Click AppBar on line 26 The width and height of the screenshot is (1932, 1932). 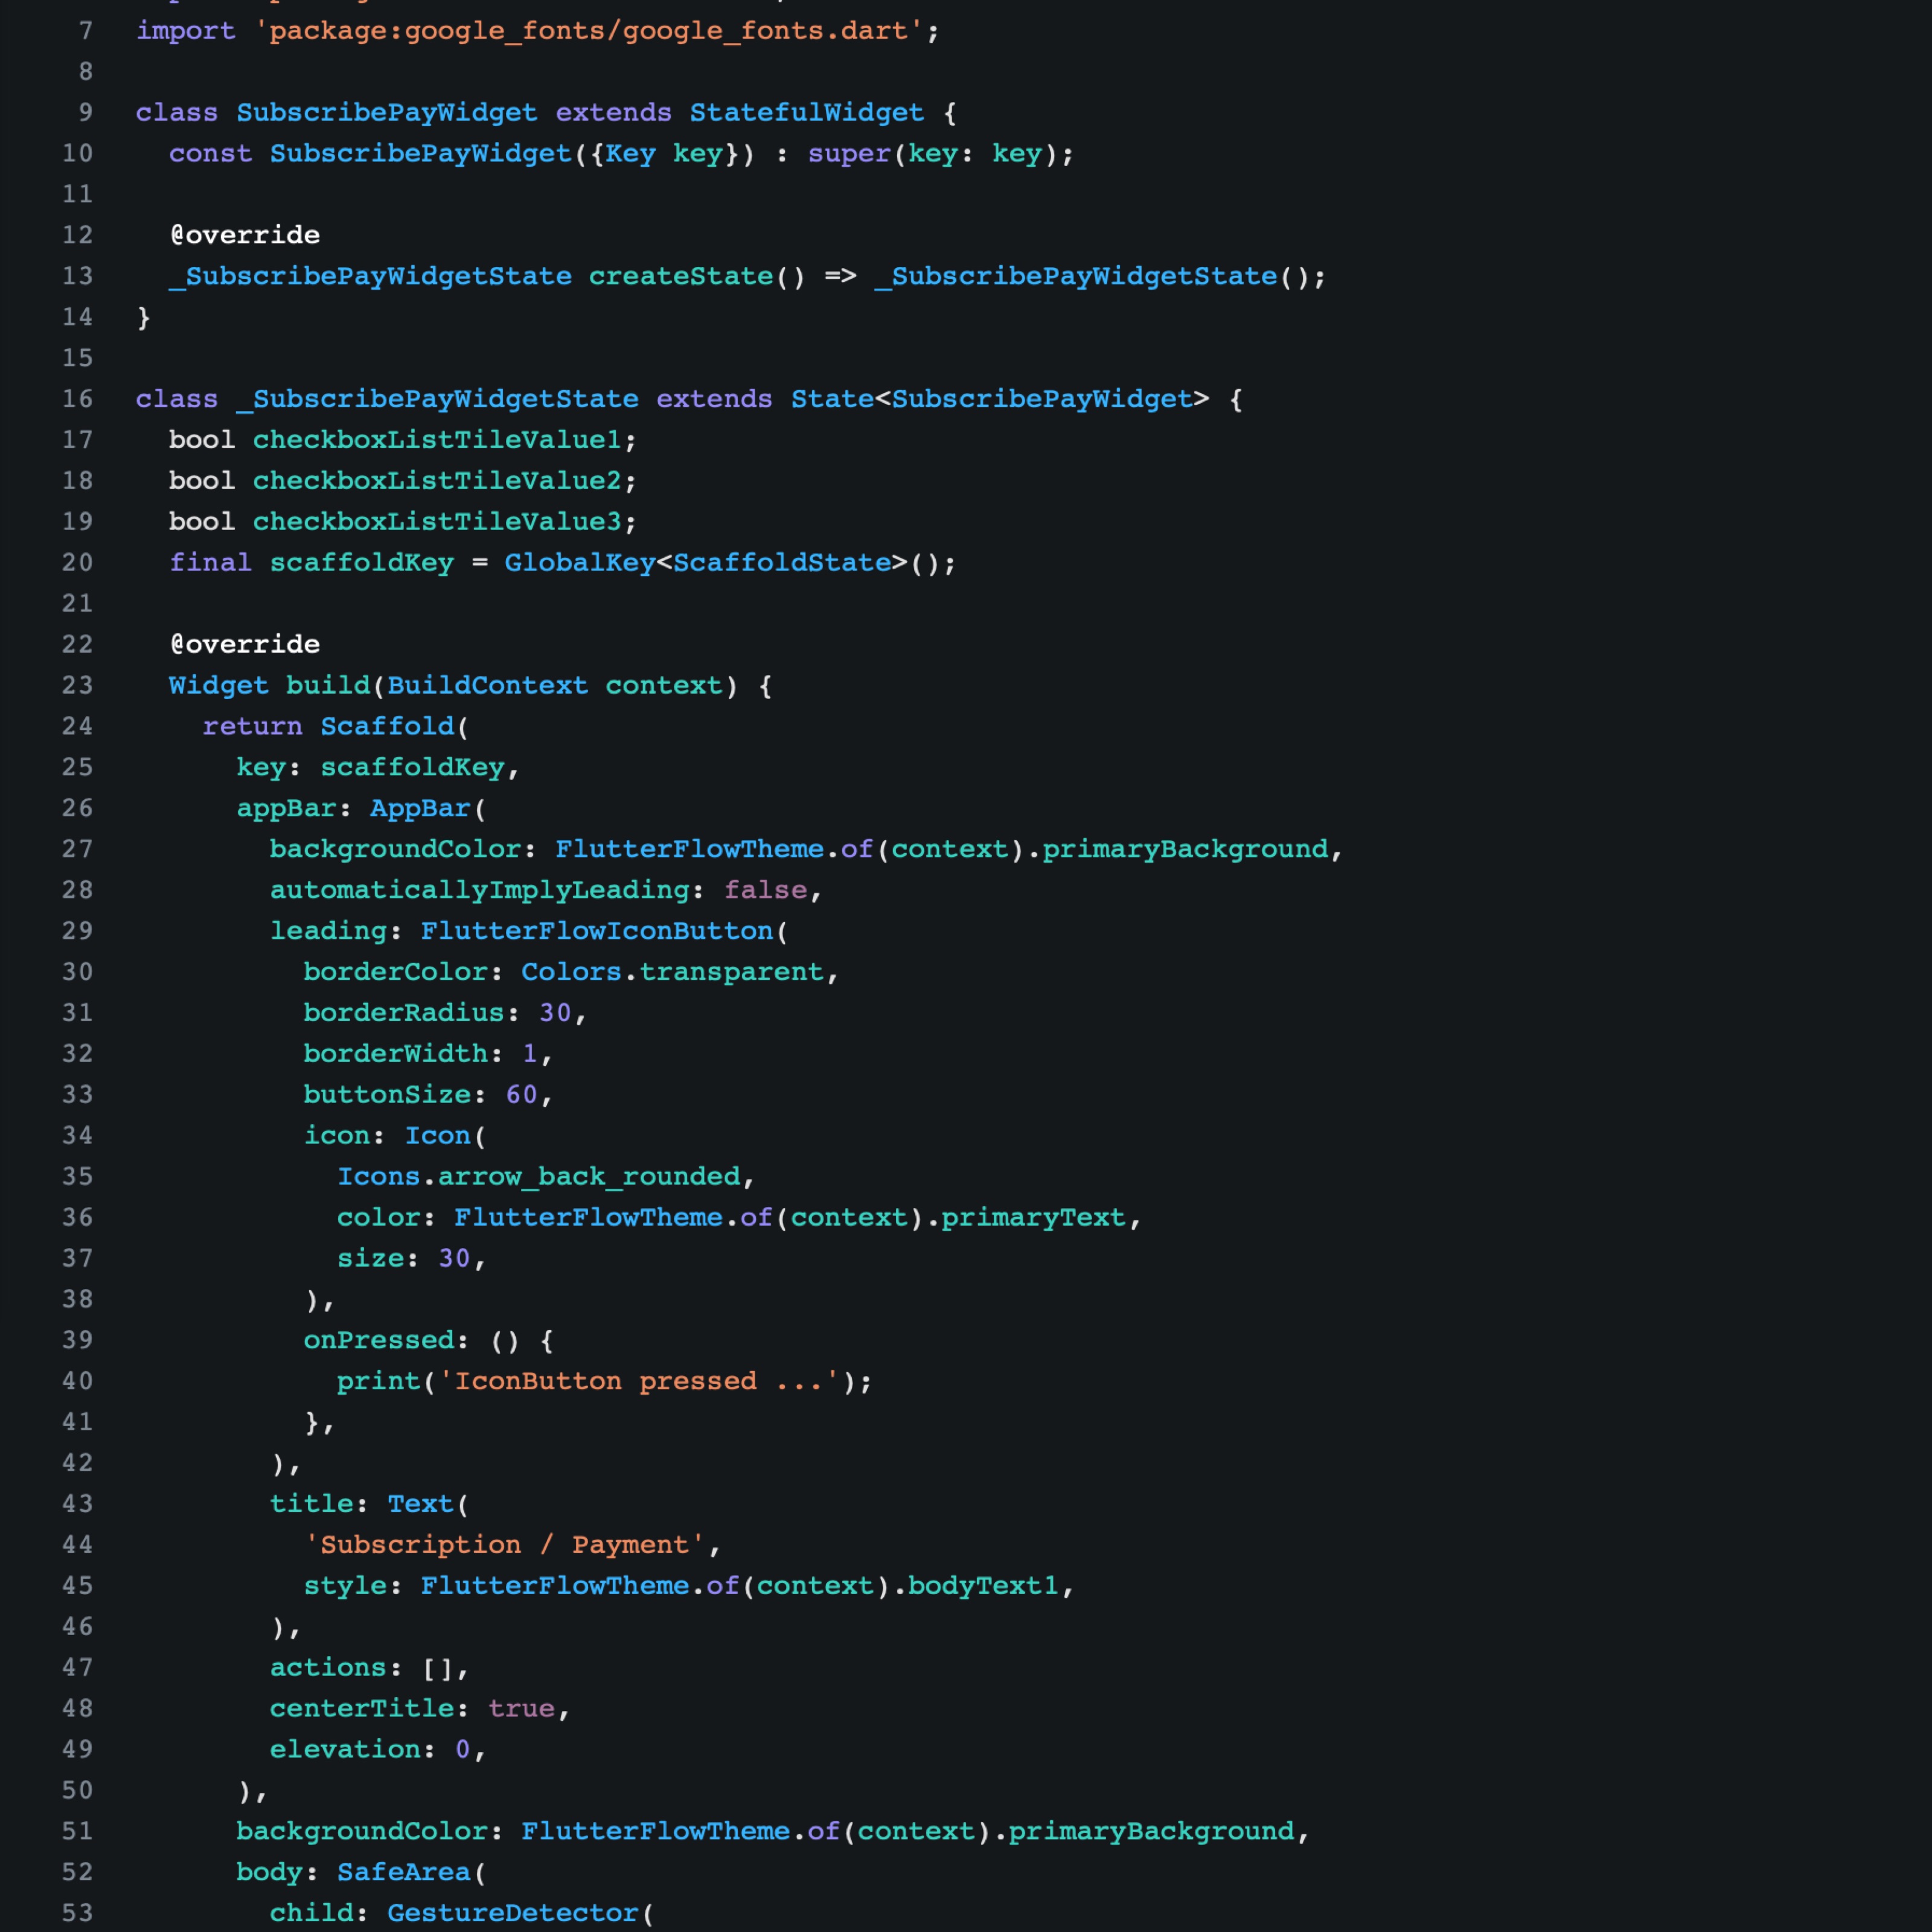coord(420,808)
